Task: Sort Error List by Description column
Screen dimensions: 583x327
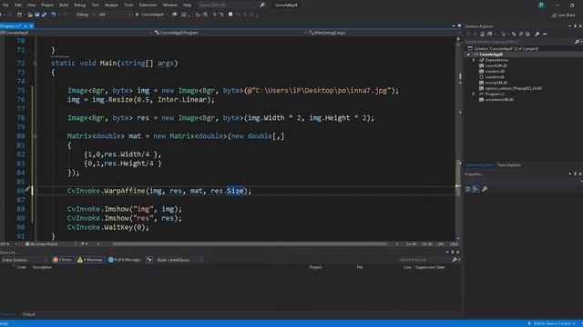Action: [x=42, y=267]
